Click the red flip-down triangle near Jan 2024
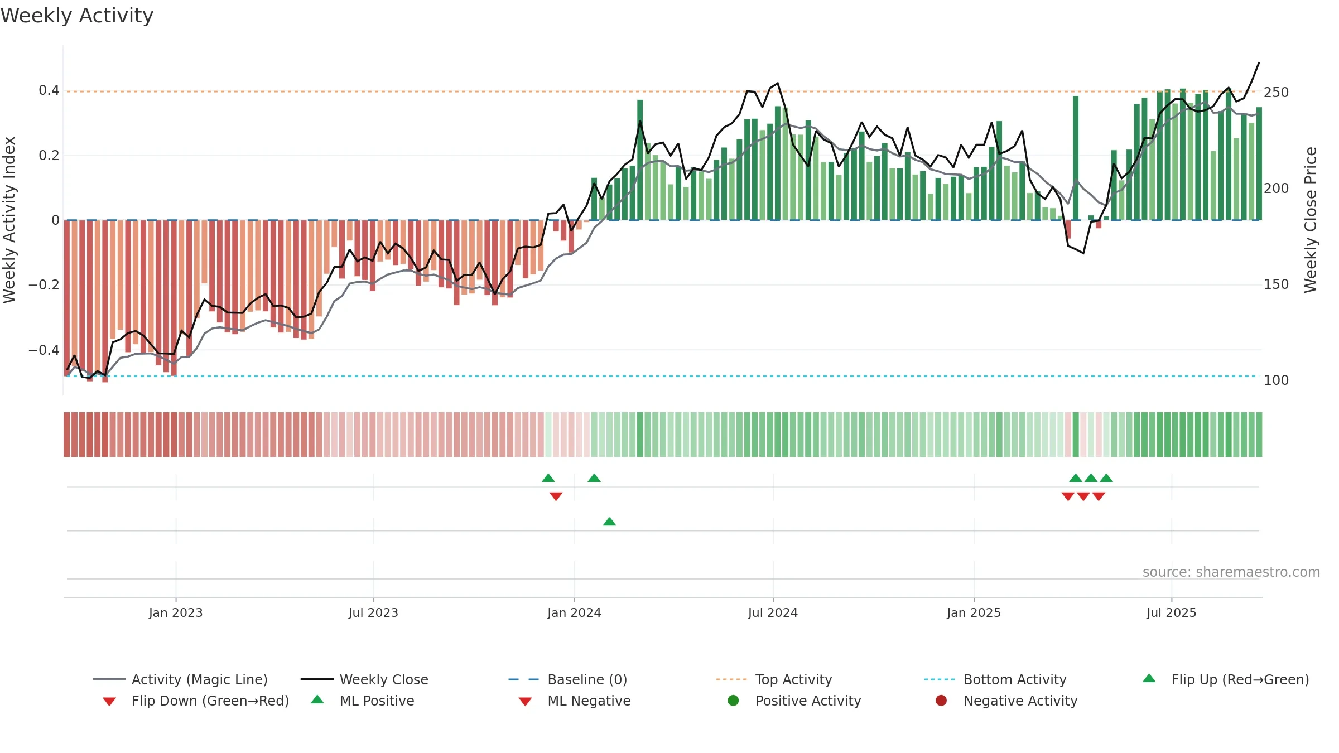 tap(556, 496)
